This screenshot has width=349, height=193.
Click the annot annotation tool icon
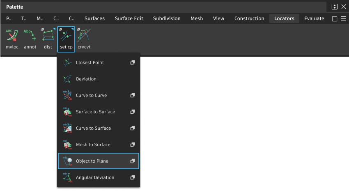pos(30,38)
